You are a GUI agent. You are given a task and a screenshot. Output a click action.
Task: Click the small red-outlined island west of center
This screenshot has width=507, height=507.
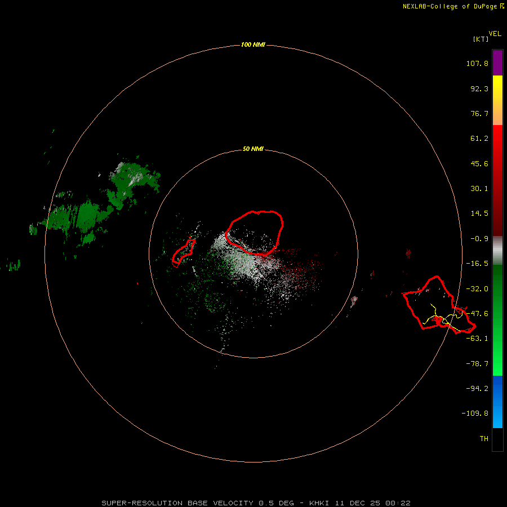pos(183,252)
